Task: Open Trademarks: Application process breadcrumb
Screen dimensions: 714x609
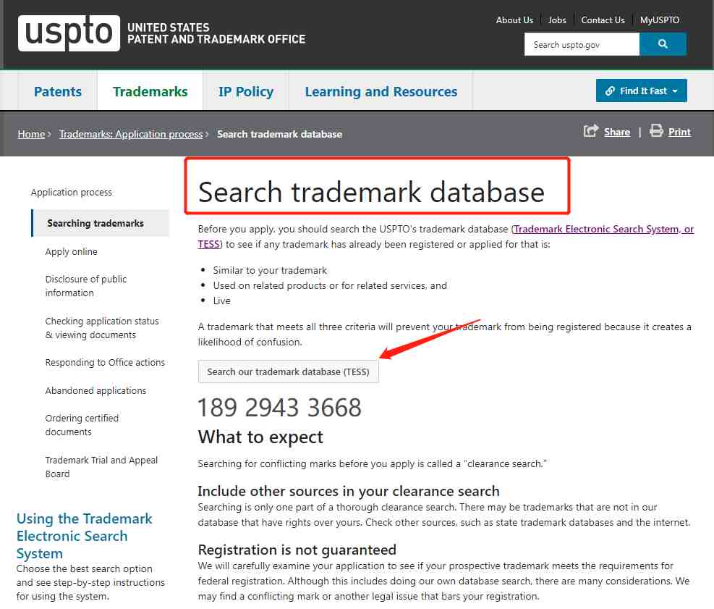Action: point(131,134)
